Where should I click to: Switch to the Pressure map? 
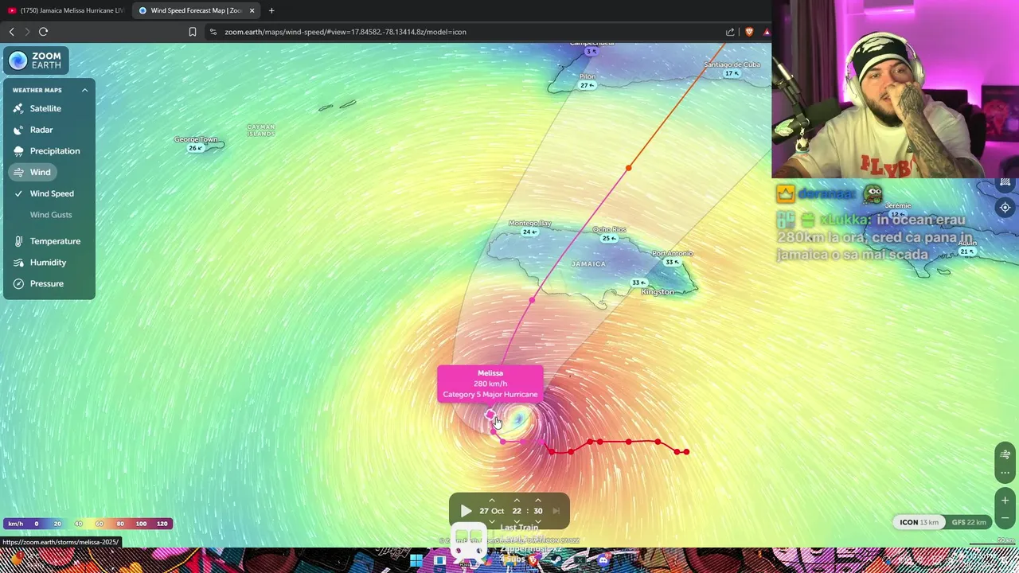pos(46,283)
